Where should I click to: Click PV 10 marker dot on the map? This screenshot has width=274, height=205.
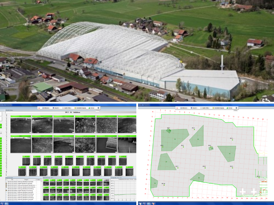click(164, 185)
